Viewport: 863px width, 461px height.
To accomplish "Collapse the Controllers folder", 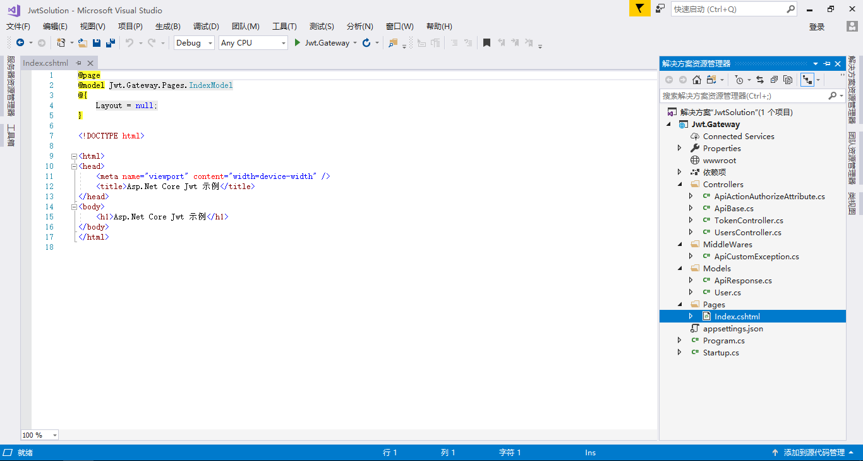I will (680, 184).
